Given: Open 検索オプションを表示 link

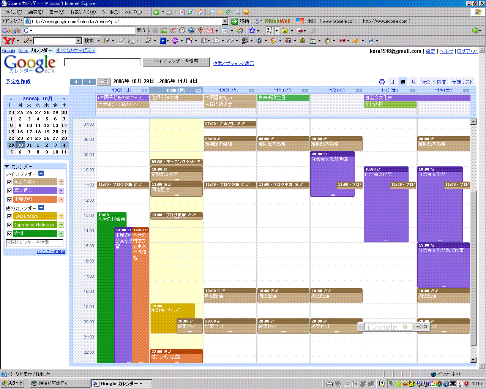Looking at the screenshot, I should coord(234,63).
